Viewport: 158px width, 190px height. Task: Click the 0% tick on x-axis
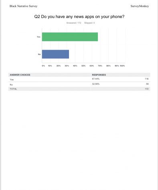(x=43, y=66)
